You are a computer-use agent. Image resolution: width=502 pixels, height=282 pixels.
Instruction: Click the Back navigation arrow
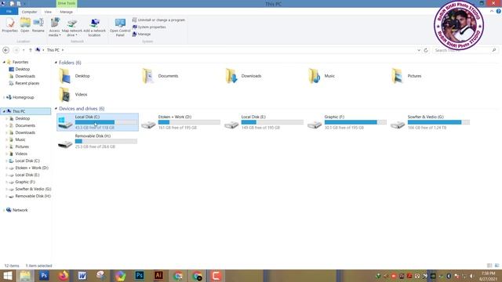click(5, 50)
